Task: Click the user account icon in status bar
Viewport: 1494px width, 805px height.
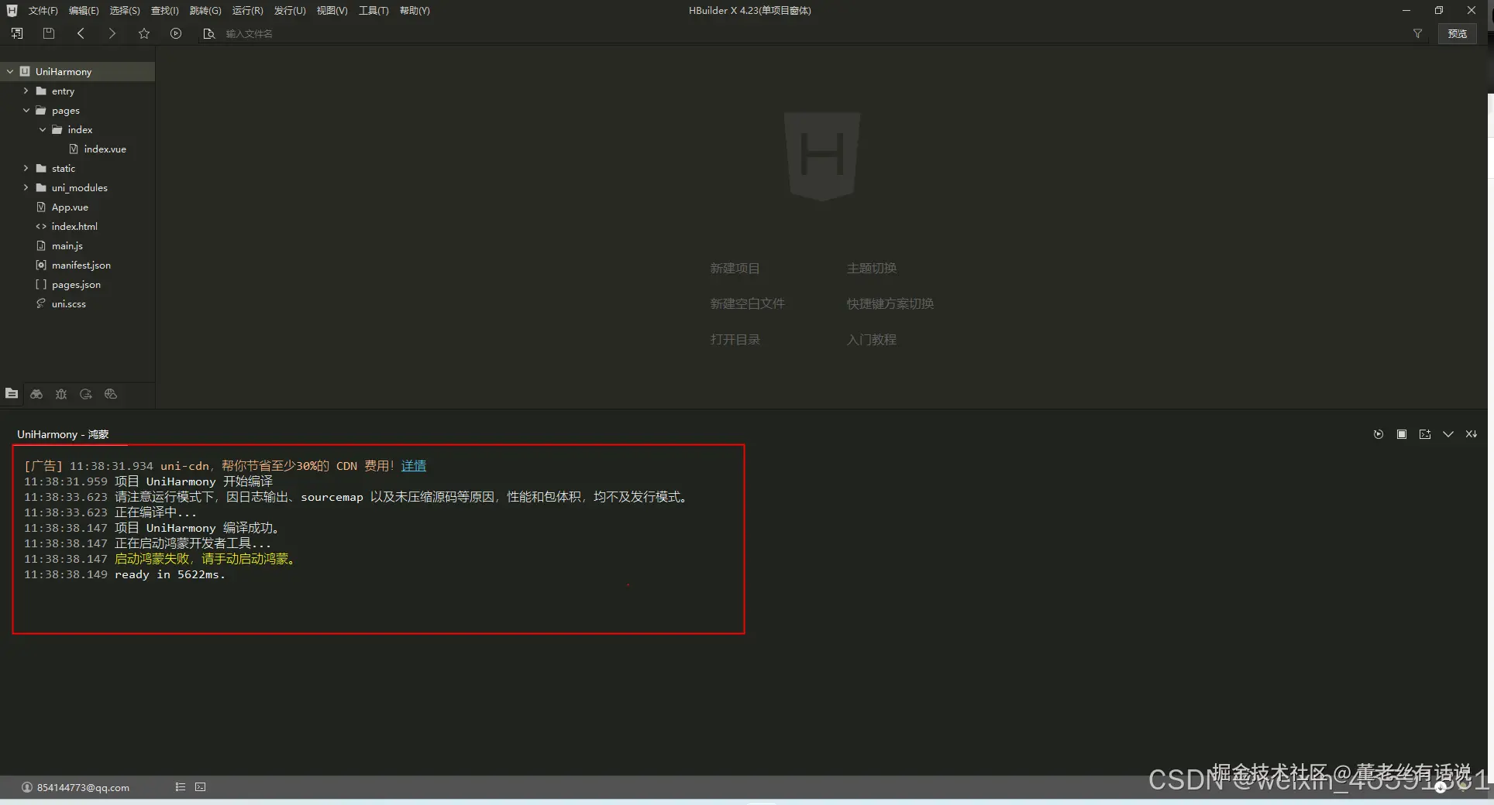Action: point(27,787)
